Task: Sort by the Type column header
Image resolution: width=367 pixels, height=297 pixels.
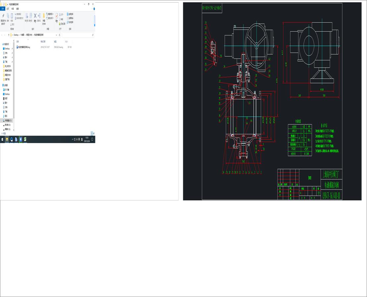Action: tap(55, 41)
